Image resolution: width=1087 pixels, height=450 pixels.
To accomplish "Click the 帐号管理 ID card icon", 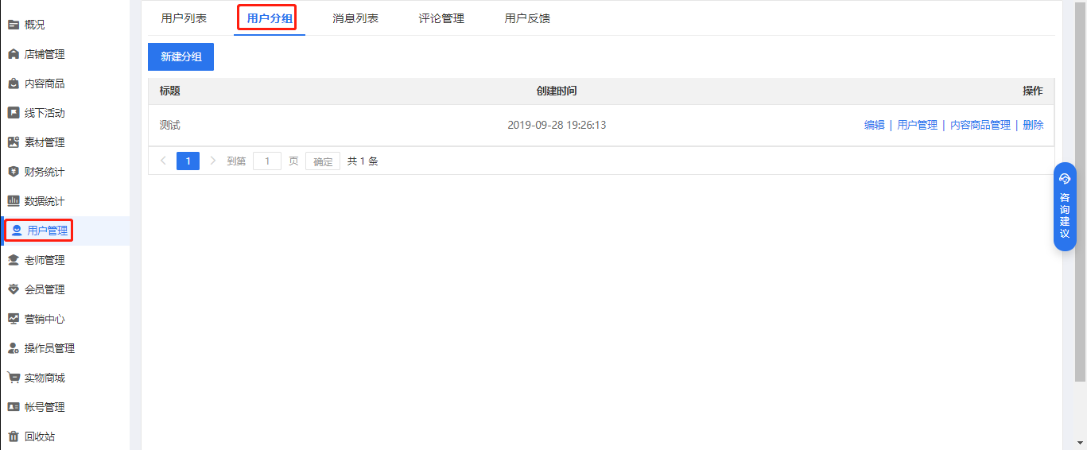I will [14, 407].
